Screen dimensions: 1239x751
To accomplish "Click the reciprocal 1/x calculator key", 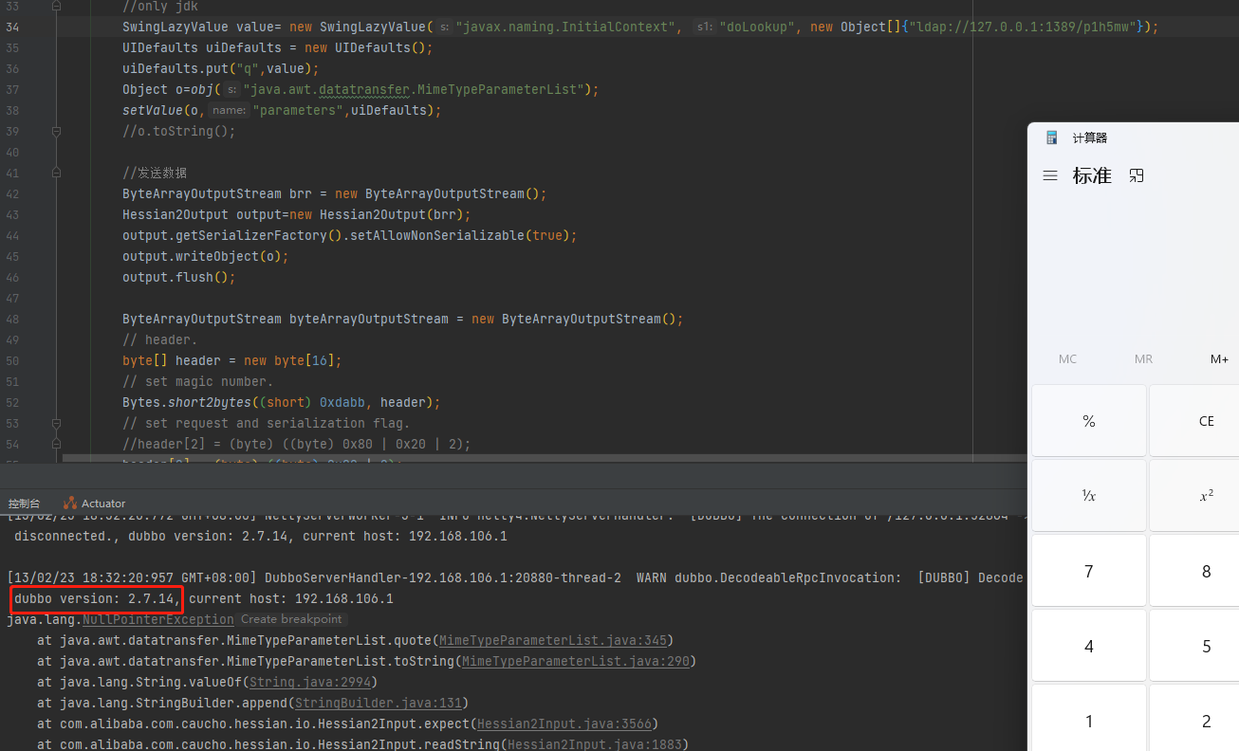I will coord(1089,496).
